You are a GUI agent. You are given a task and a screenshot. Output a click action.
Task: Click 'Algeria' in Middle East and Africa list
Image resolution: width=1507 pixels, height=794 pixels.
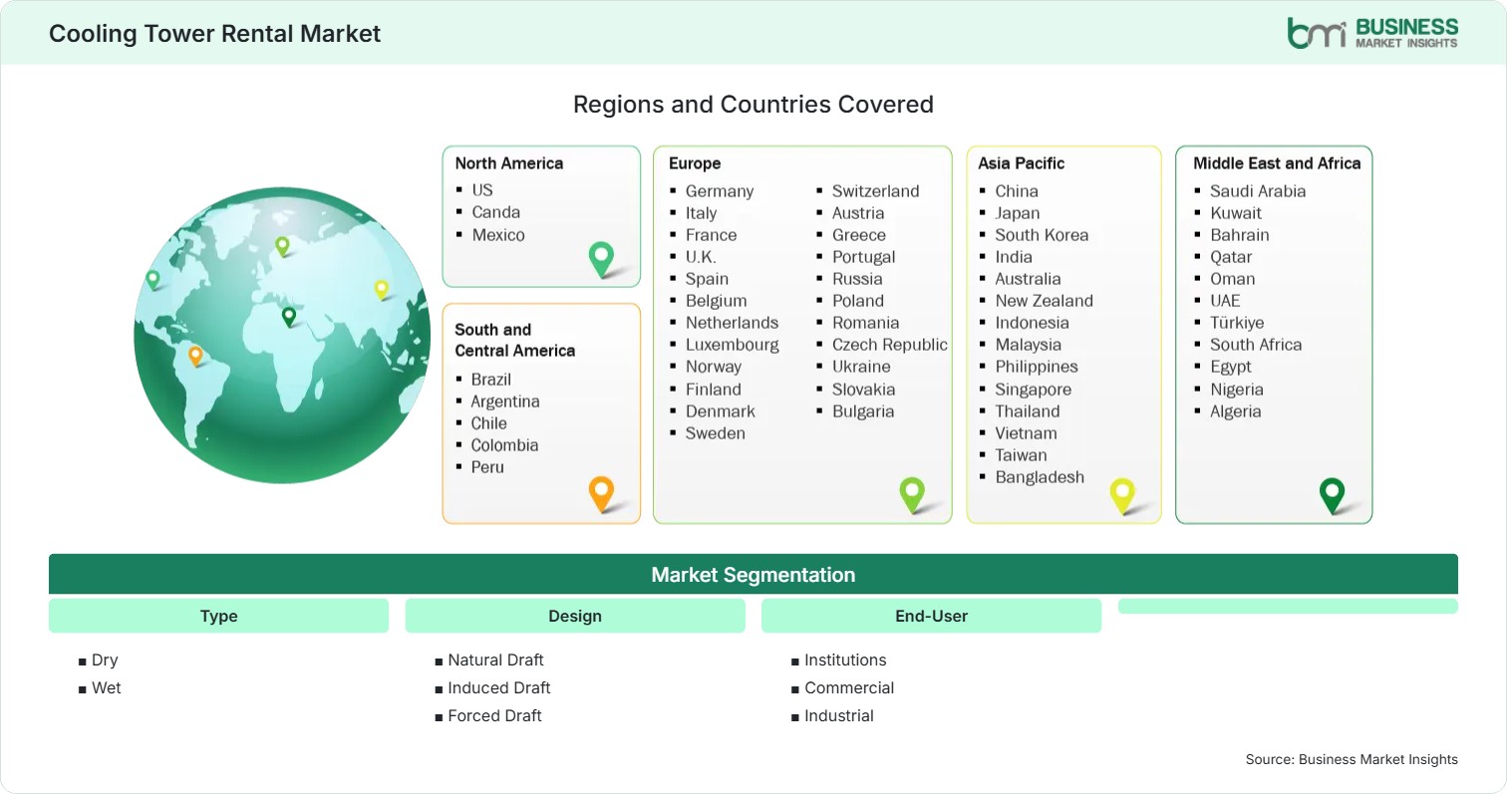[1236, 410]
